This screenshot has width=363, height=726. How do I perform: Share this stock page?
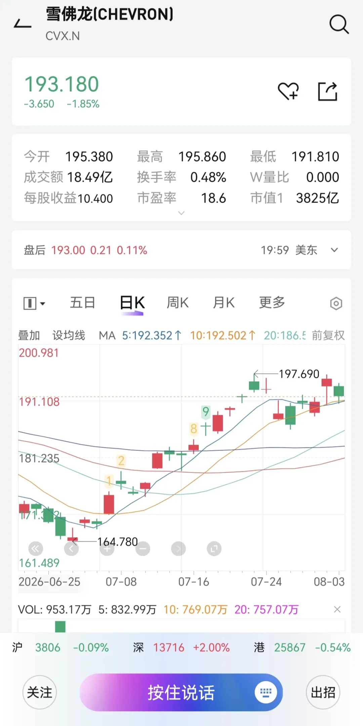328,91
